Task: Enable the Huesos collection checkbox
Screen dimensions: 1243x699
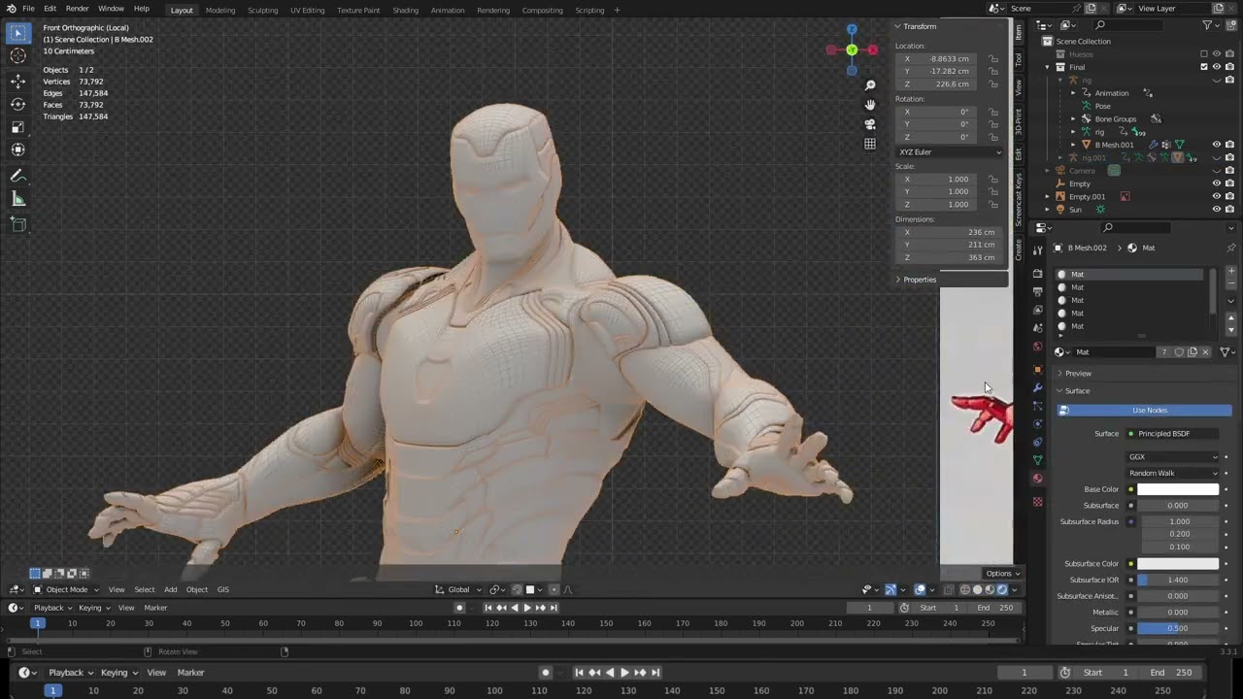Action: click(1204, 54)
